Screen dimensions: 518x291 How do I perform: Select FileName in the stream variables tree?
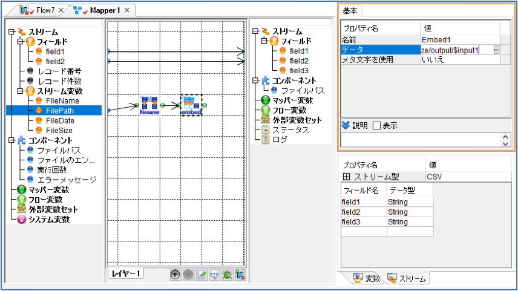(62, 101)
